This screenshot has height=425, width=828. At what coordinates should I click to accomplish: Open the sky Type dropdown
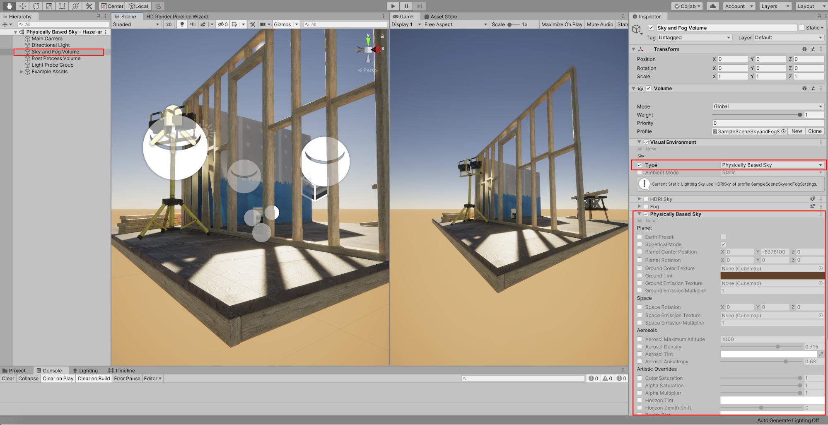coord(772,165)
